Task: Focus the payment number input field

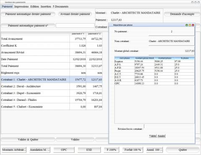Action: pyautogui.click(x=75, y=26)
